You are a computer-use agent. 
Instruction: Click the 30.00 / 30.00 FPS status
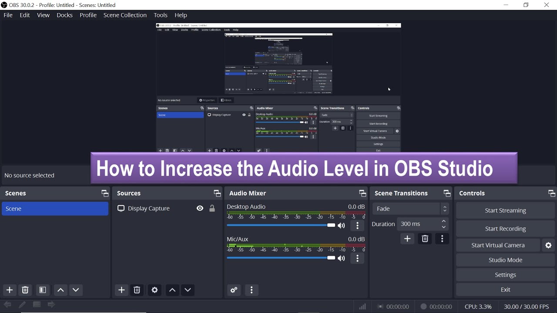(527, 306)
